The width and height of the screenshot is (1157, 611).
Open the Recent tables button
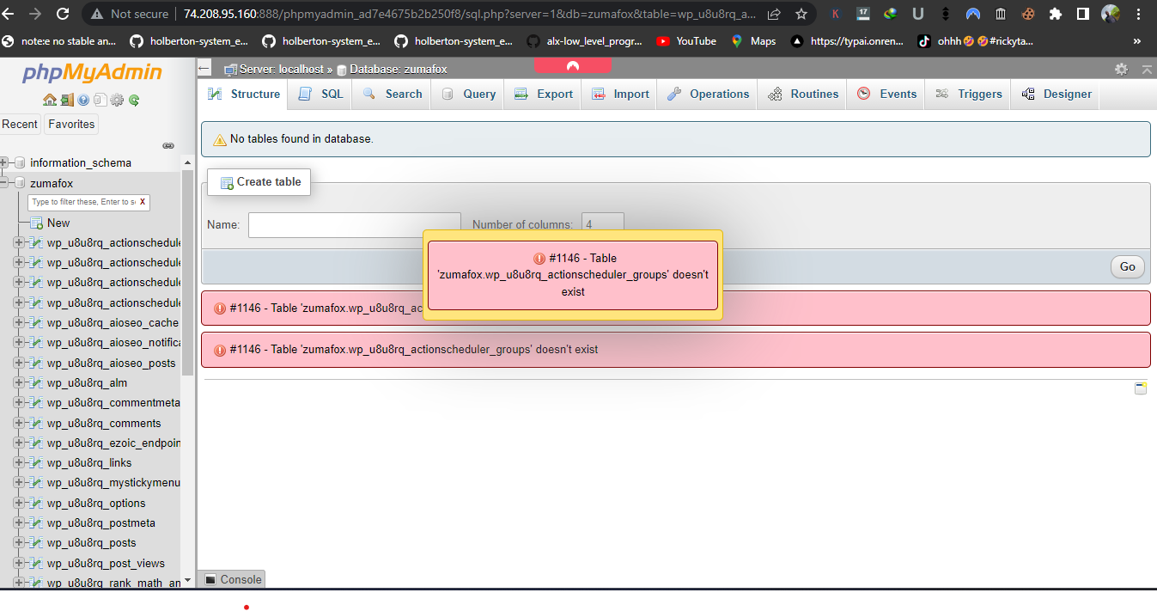click(x=20, y=124)
